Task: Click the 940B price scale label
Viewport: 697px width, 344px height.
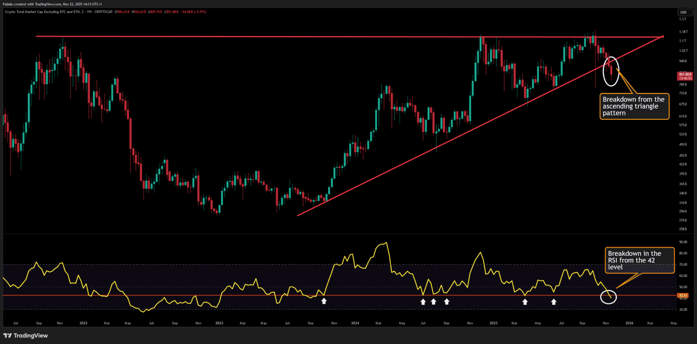Action: coord(683,60)
